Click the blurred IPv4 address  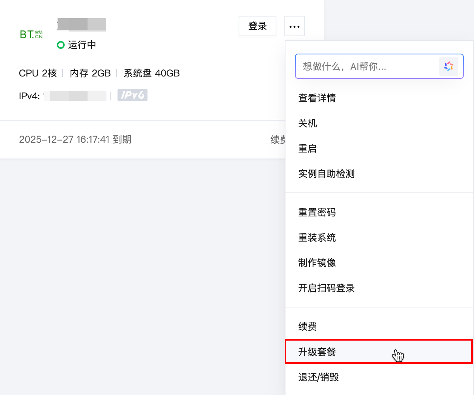(75, 96)
